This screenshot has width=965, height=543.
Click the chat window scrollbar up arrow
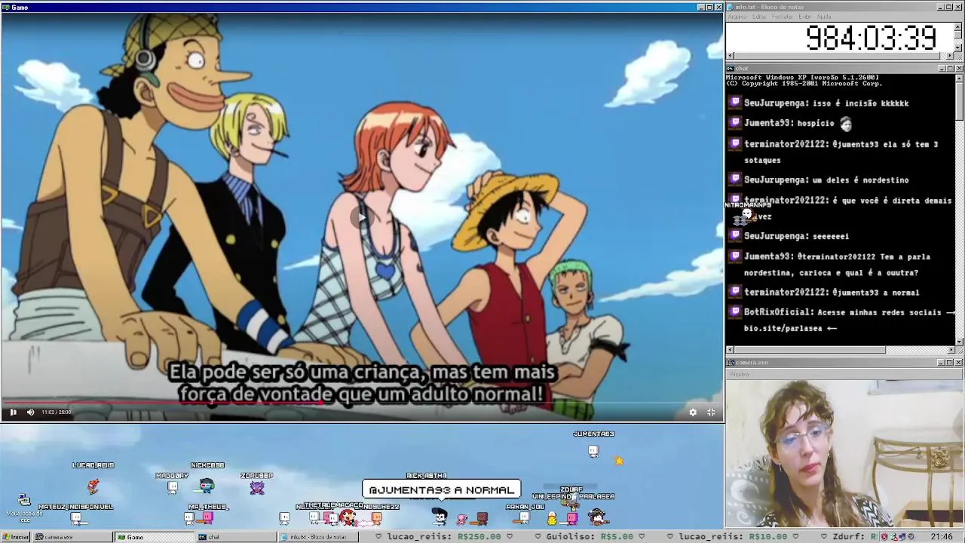959,78
